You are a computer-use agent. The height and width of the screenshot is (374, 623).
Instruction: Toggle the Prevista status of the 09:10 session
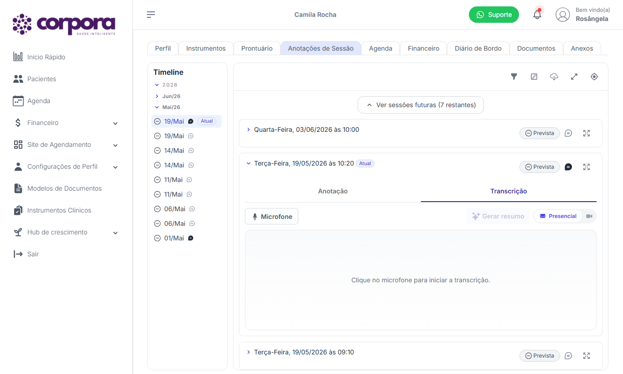point(540,356)
